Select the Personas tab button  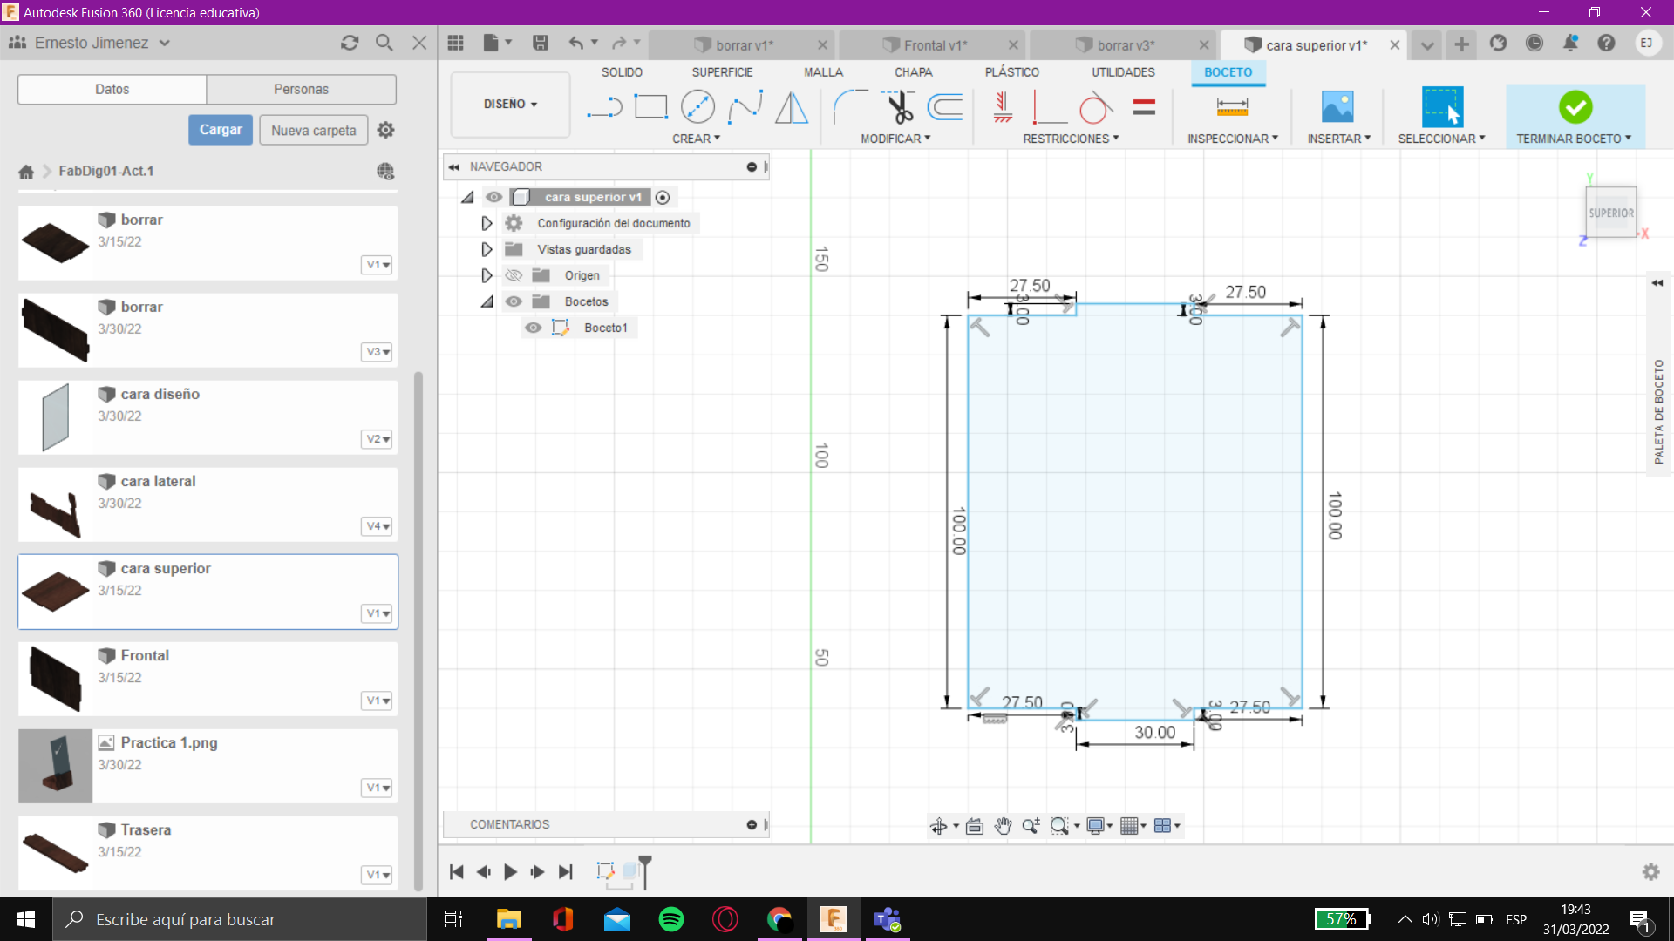(301, 89)
